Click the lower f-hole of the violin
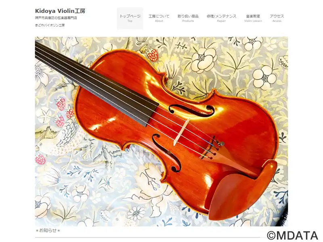 pyautogui.click(x=166, y=153)
